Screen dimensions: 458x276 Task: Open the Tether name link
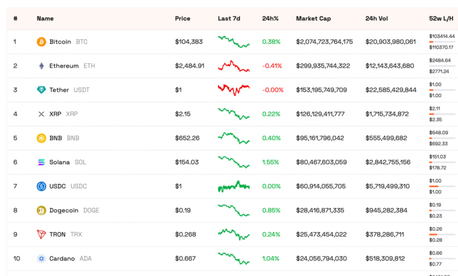59,90
